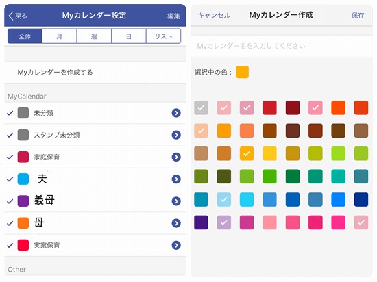Toggle the checkmark beside 夫 calendar
Screen dimensions: 377x282
(x=10, y=179)
